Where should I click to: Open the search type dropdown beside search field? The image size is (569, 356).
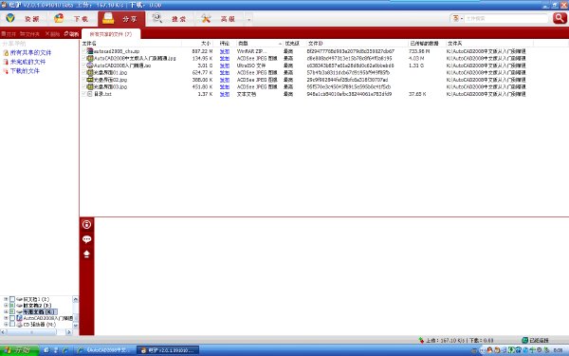point(457,18)
